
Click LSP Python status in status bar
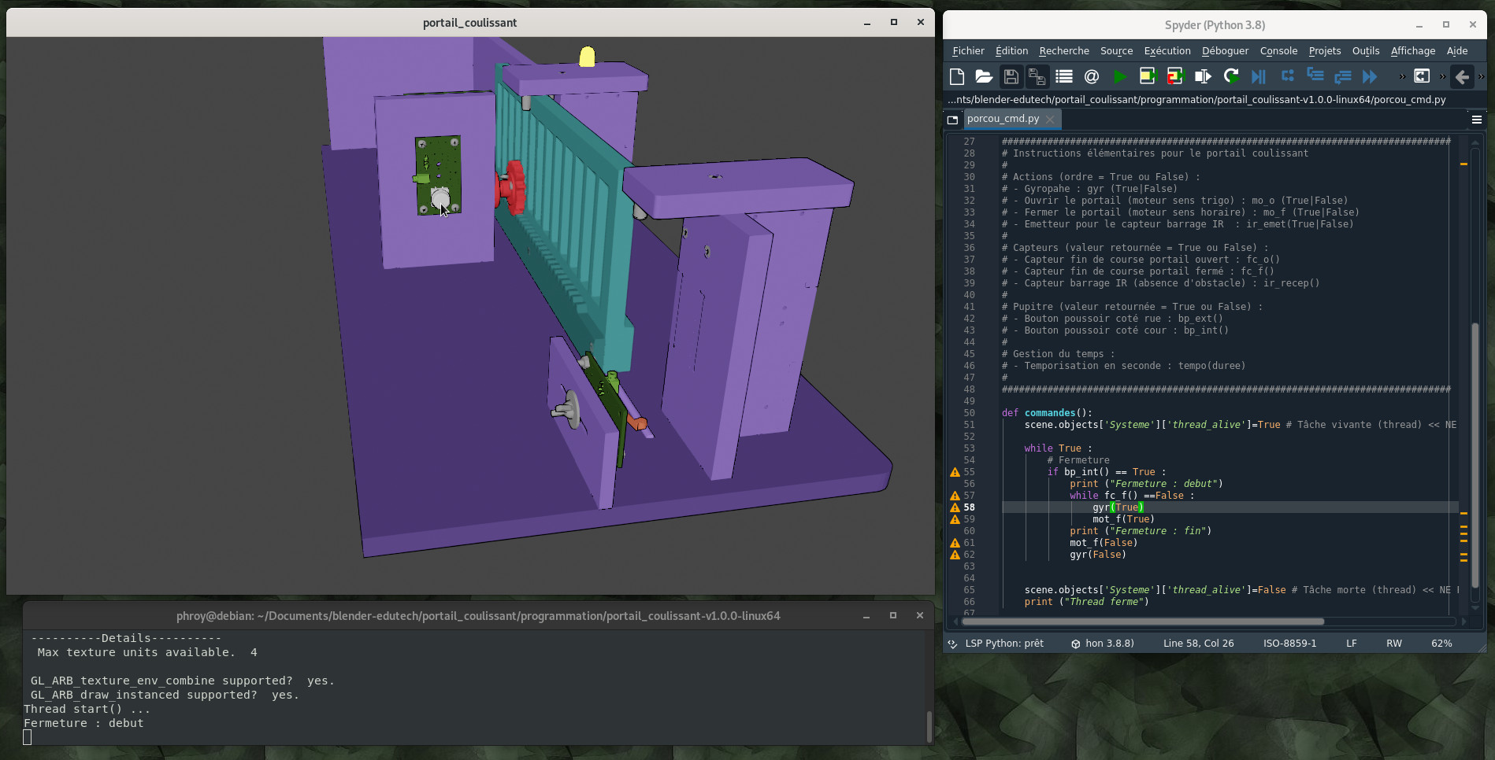tap(996, 643)
